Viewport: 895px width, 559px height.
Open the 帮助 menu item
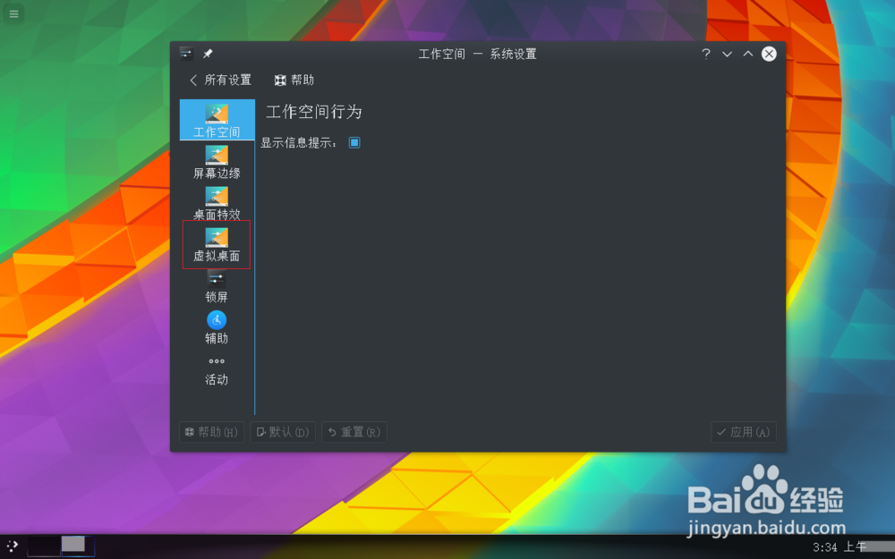coord(293,79)
